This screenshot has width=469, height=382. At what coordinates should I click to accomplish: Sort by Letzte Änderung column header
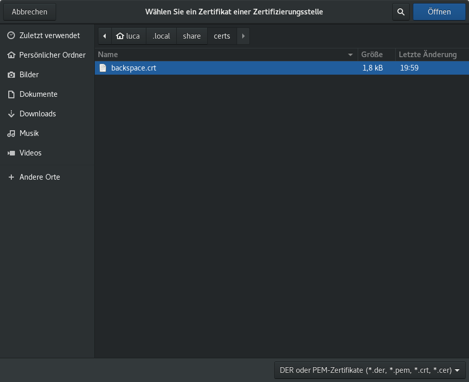[x=428, y=55]
